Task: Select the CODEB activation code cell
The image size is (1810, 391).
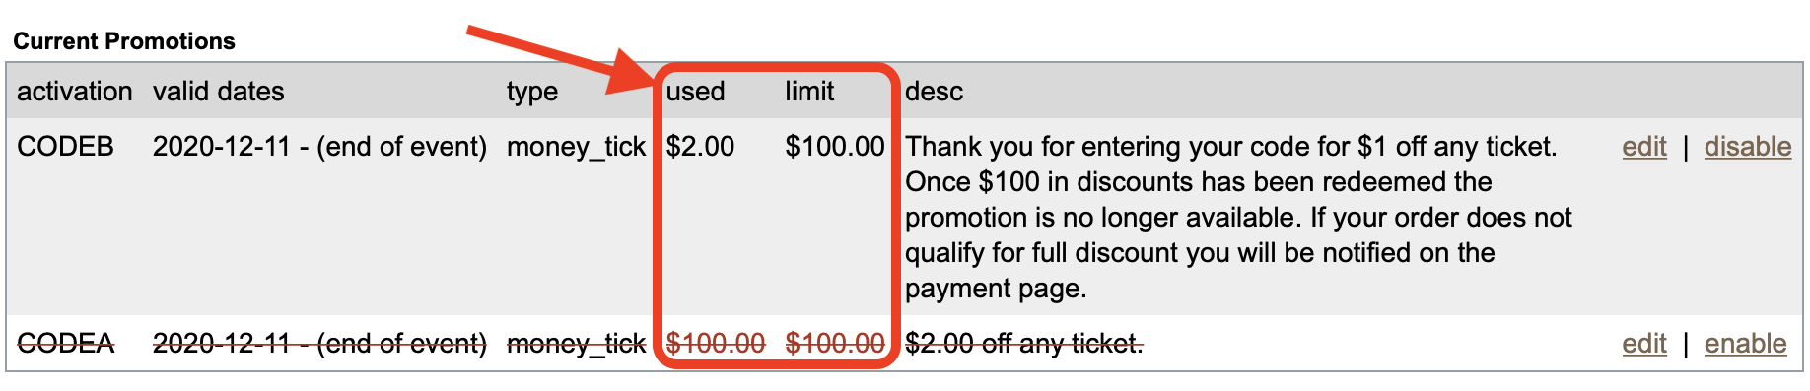Action: click(x=65, y=147)
